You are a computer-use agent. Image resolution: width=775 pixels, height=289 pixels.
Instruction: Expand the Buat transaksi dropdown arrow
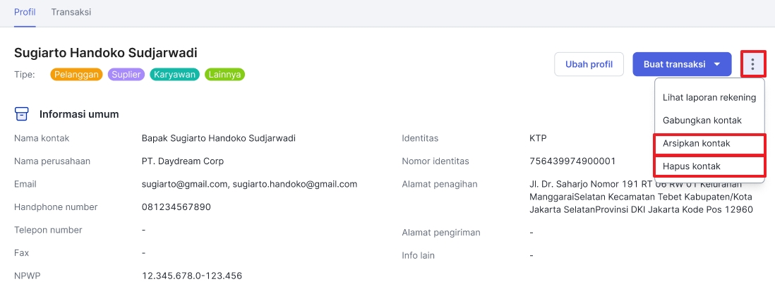click(x=717, y=65)
